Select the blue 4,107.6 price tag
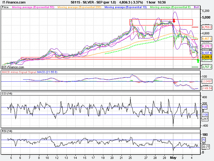The width and height of the screenshot is (214, 161). pyautogui.click(x=207, y=53)
